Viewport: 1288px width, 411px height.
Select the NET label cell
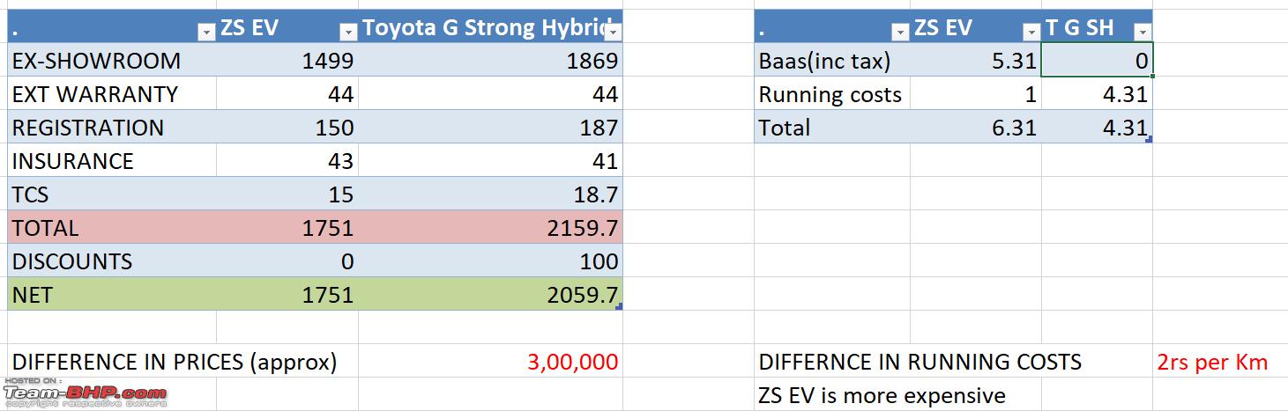[112, 295]
